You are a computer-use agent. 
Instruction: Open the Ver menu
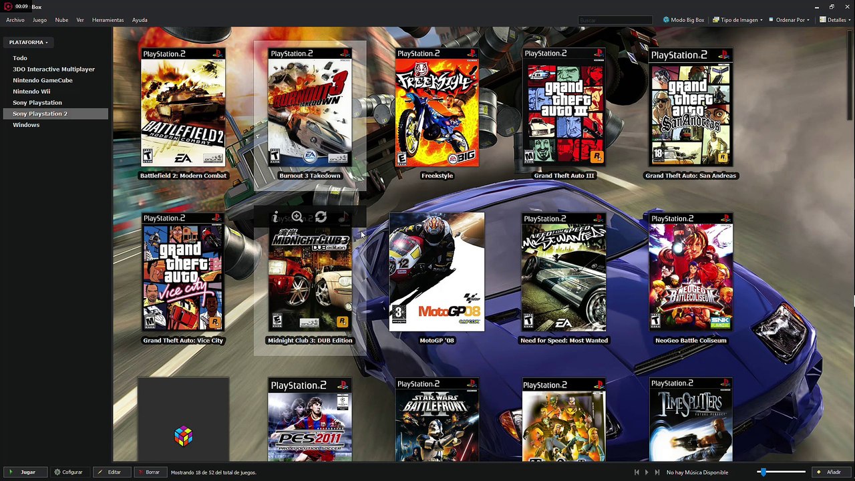pyautogui.click(x=80, y=20)
